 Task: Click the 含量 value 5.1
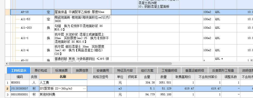click(x=147, y=89)
